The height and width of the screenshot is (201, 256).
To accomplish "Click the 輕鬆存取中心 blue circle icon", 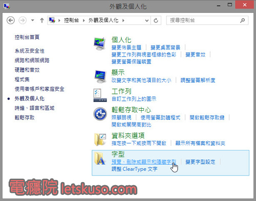I will [x=100, y=114].
